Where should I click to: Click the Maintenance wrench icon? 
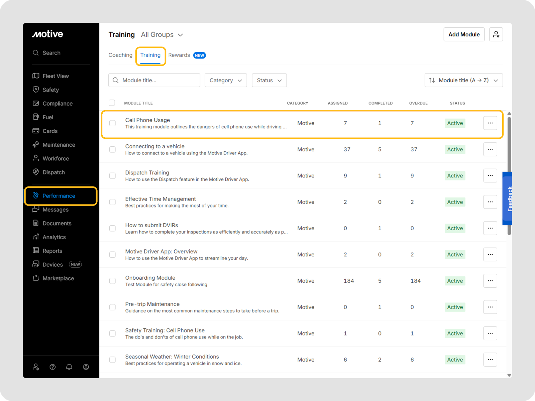(x=36, y=145)
